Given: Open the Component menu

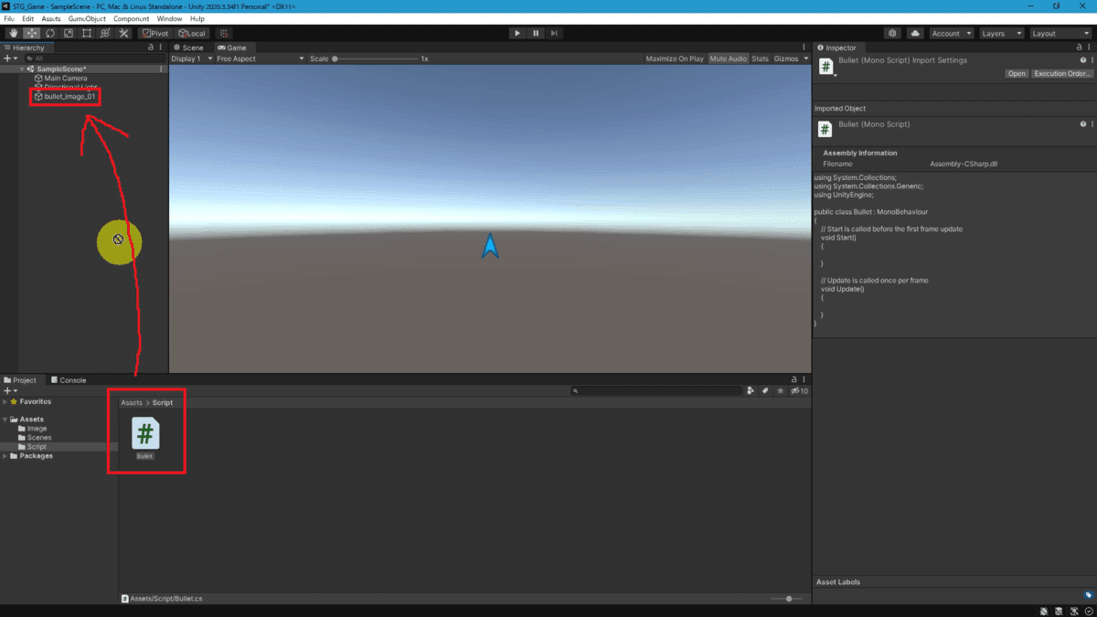Looking at the screenshot, I should pos(131,18).
